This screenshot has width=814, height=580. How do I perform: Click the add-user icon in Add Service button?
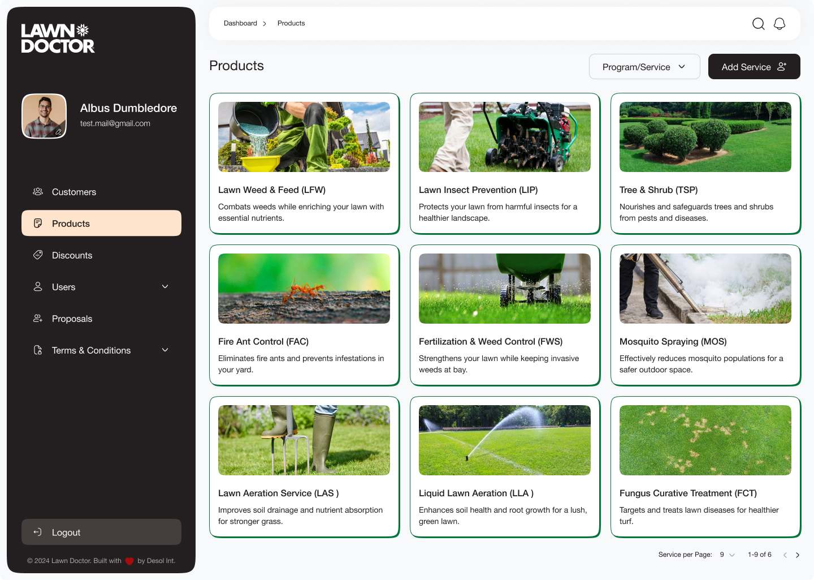click(782, 66)
